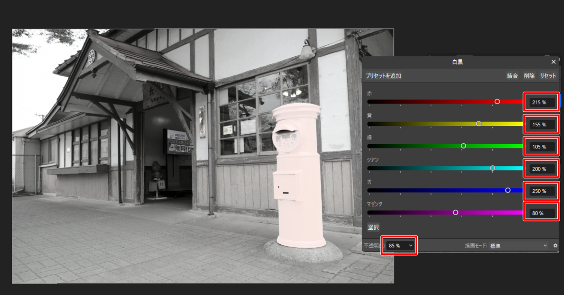564x295 pixels.
Task: Open the gear settings icon in the 白黒 panel
Action: (556, 246)
